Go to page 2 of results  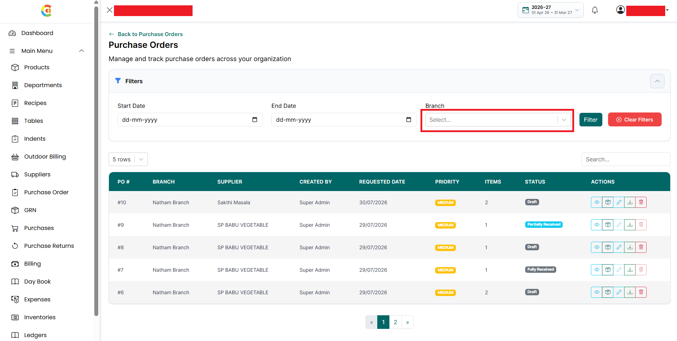point(395,322)
